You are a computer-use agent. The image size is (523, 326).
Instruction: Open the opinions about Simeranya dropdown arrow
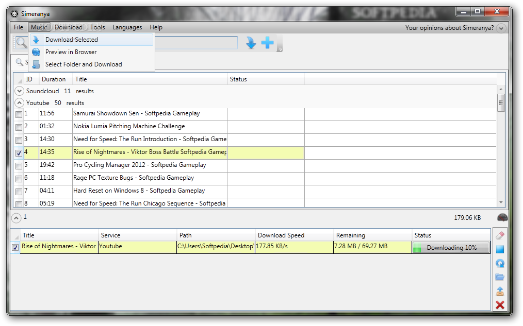pyautogui.click(x=501, y=28)
